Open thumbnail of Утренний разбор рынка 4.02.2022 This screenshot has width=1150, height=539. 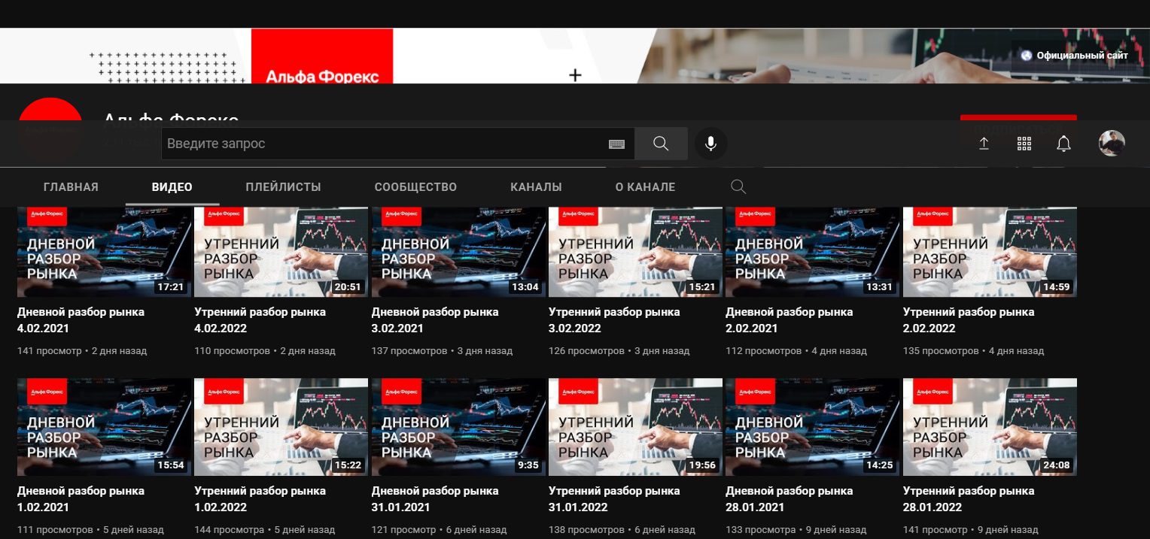tap(281, 252)
